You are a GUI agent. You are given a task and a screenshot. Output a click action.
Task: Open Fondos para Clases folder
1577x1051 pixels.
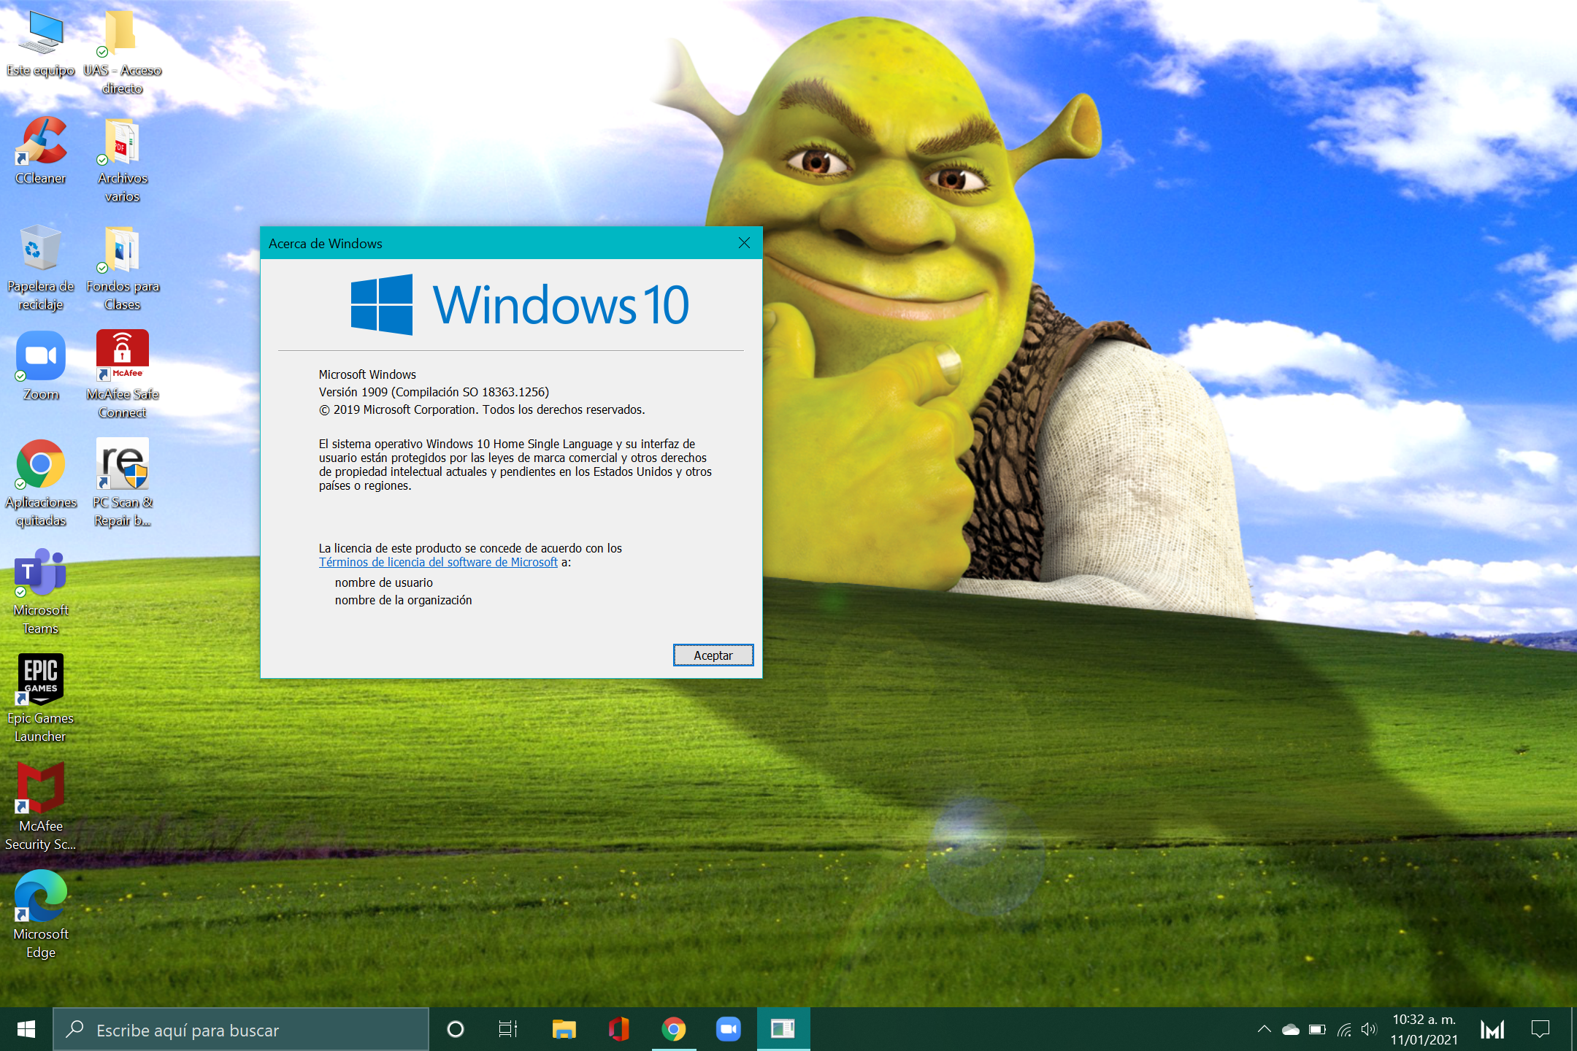pos(122,269)
